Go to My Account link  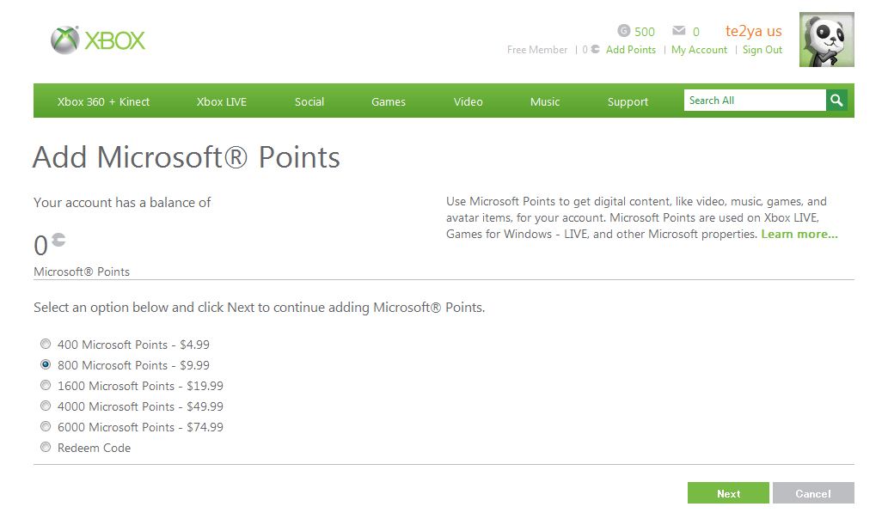(x=700, y=50)
